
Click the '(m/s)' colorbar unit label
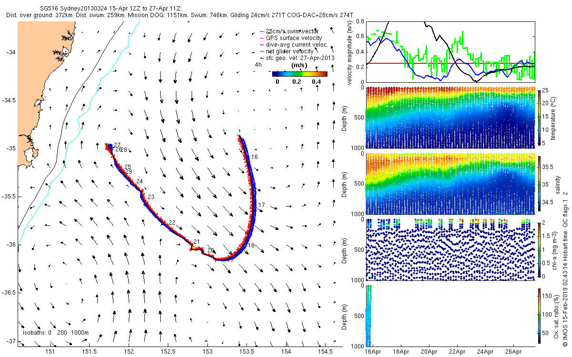point(299,65)
